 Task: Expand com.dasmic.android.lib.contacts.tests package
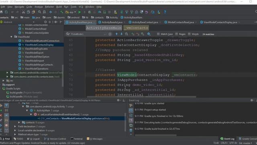click(7, 77)
